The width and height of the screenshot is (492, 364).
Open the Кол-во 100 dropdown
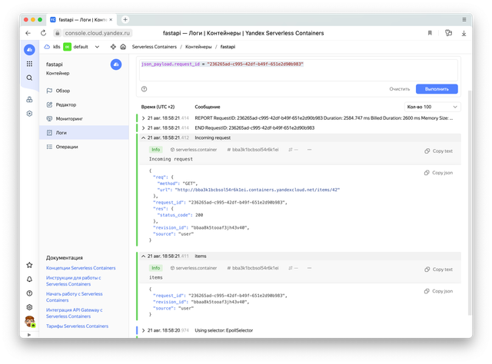[x=430, y=107]
